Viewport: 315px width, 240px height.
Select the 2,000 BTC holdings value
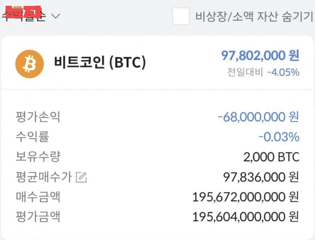coord(271,157)
